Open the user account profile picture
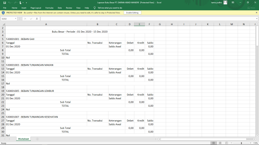 (x=225, y=3)
